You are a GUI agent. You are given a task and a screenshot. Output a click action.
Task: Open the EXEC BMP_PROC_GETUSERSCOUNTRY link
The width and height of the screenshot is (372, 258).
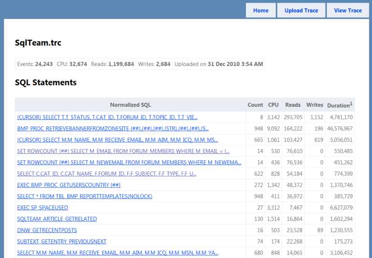(69, 185)
